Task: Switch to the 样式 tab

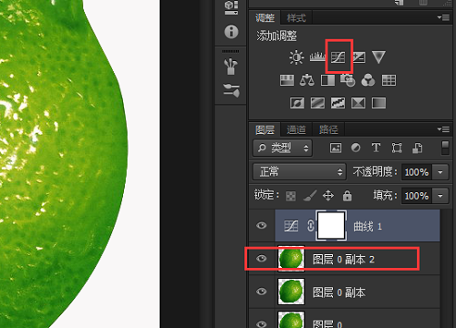Action: 296,18
